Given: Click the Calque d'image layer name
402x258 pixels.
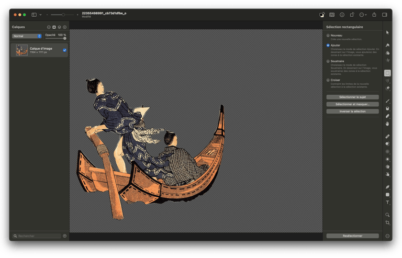Looking at the screenshot, I should [41, 49].
